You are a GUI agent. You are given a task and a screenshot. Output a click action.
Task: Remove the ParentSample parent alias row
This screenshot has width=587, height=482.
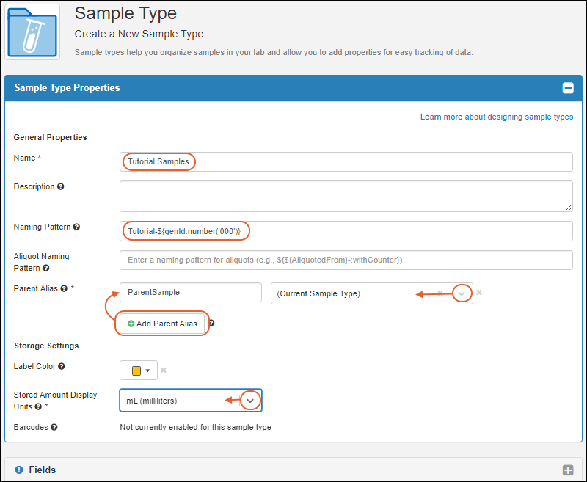tap(479, 292)
